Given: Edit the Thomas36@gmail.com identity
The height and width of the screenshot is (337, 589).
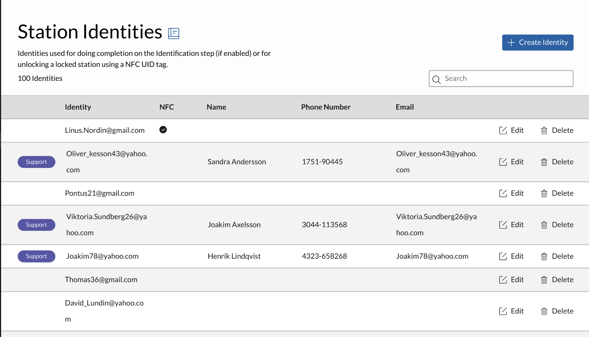Looking at the screenshot, I should [x=511, y=280].
